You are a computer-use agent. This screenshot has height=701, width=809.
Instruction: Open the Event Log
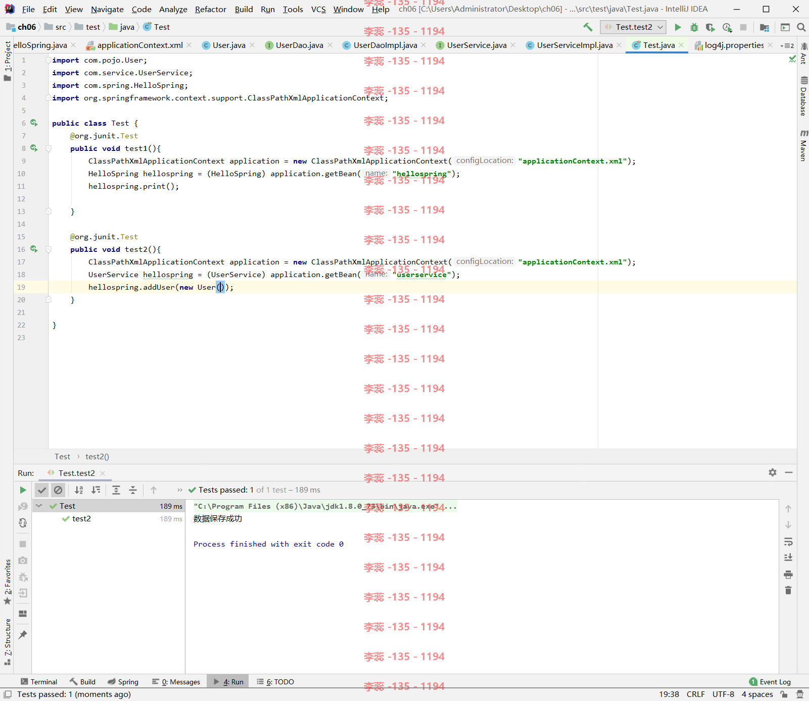pos(770,682)
